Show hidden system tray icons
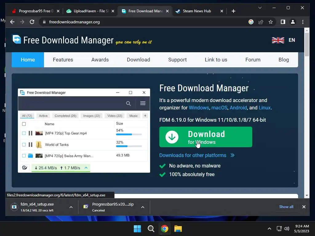 pos(269,229)
